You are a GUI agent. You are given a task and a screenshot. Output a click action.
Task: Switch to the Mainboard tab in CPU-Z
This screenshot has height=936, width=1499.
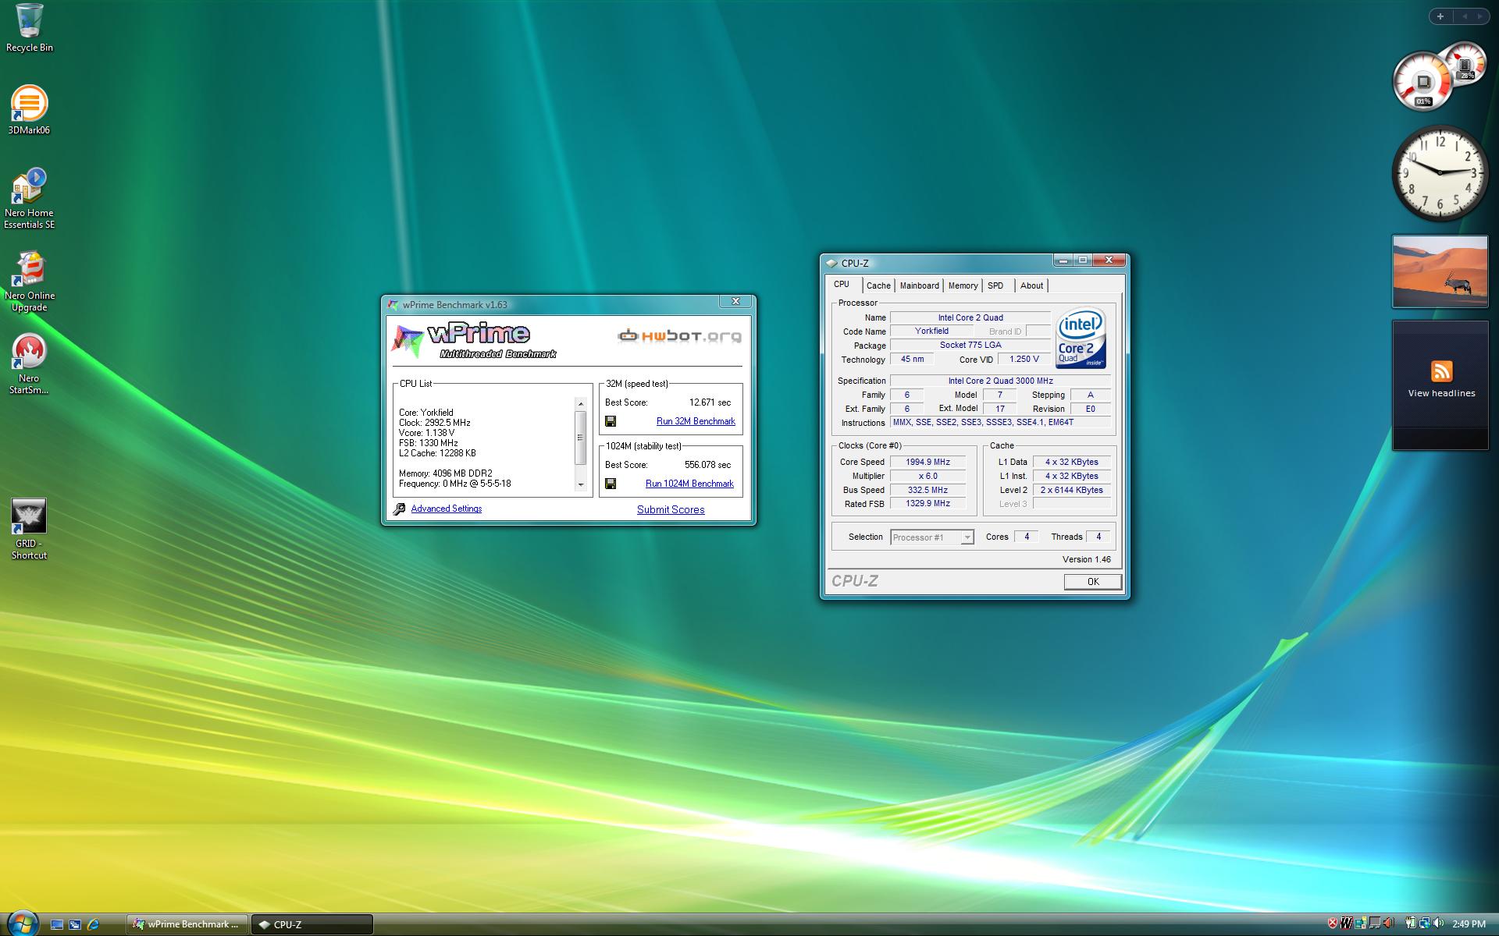click(919, 285)
